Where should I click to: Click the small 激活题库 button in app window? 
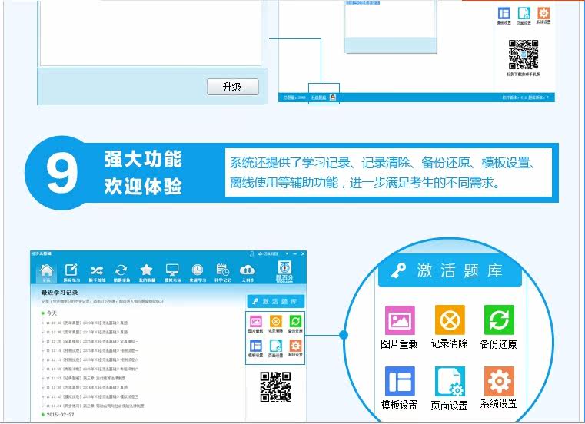(274, 302)
